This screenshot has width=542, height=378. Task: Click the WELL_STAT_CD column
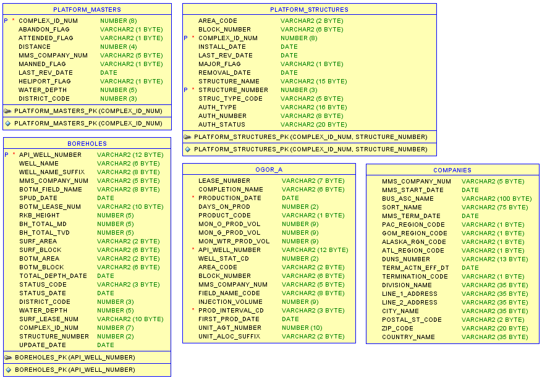pos(224,258)
